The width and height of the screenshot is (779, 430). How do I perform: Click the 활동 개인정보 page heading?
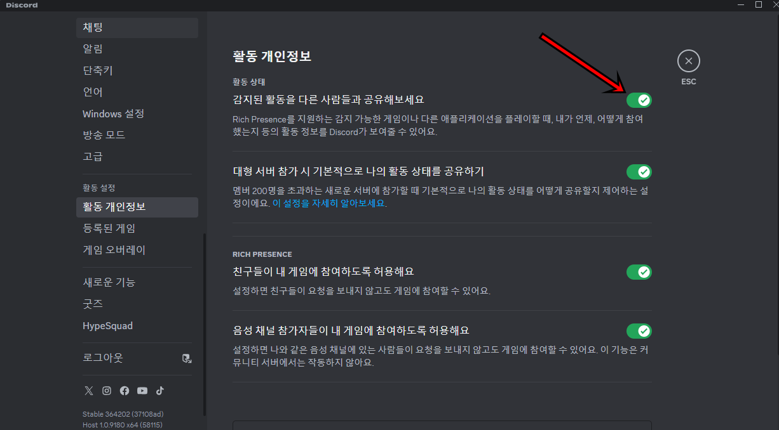click(272, 56)
